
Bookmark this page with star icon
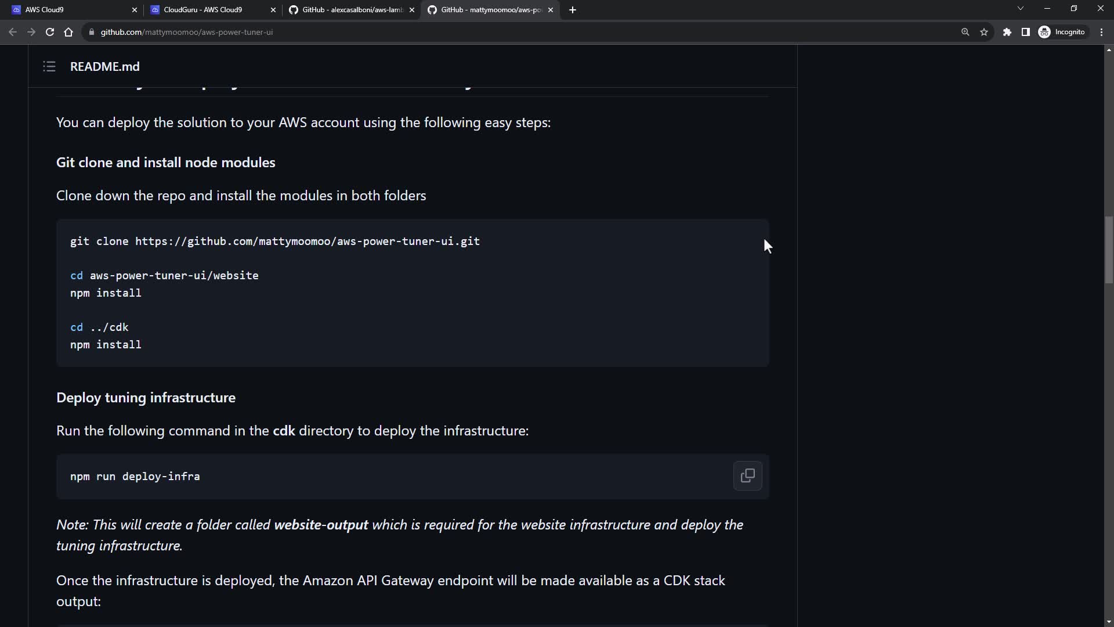[984, 33]
